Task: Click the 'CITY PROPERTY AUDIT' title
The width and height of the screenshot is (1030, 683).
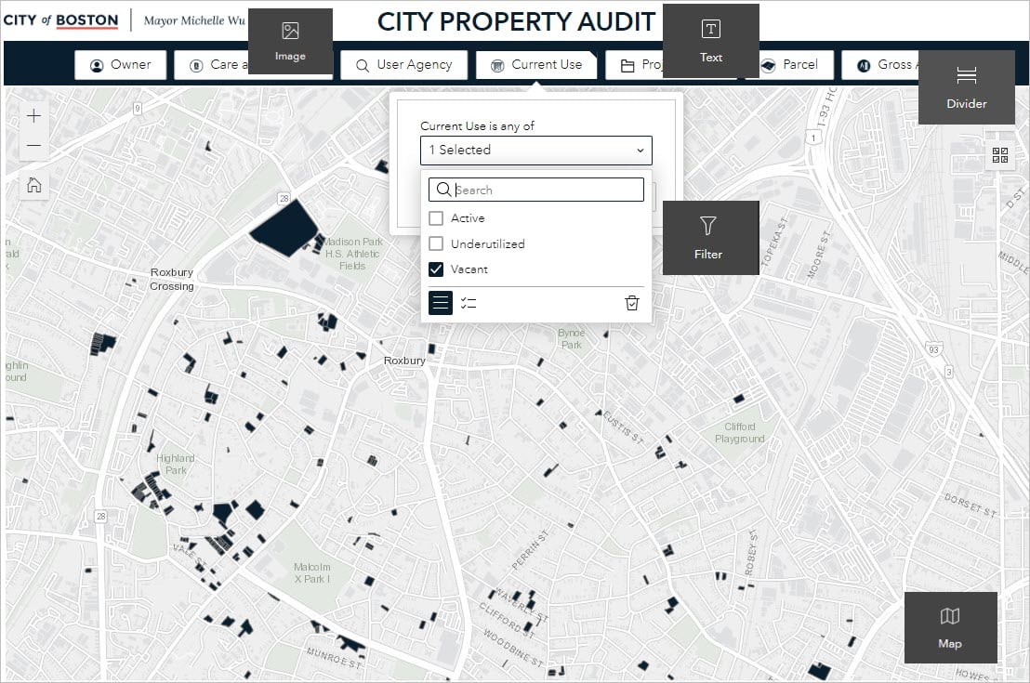Action: click(x=516, y=21)
